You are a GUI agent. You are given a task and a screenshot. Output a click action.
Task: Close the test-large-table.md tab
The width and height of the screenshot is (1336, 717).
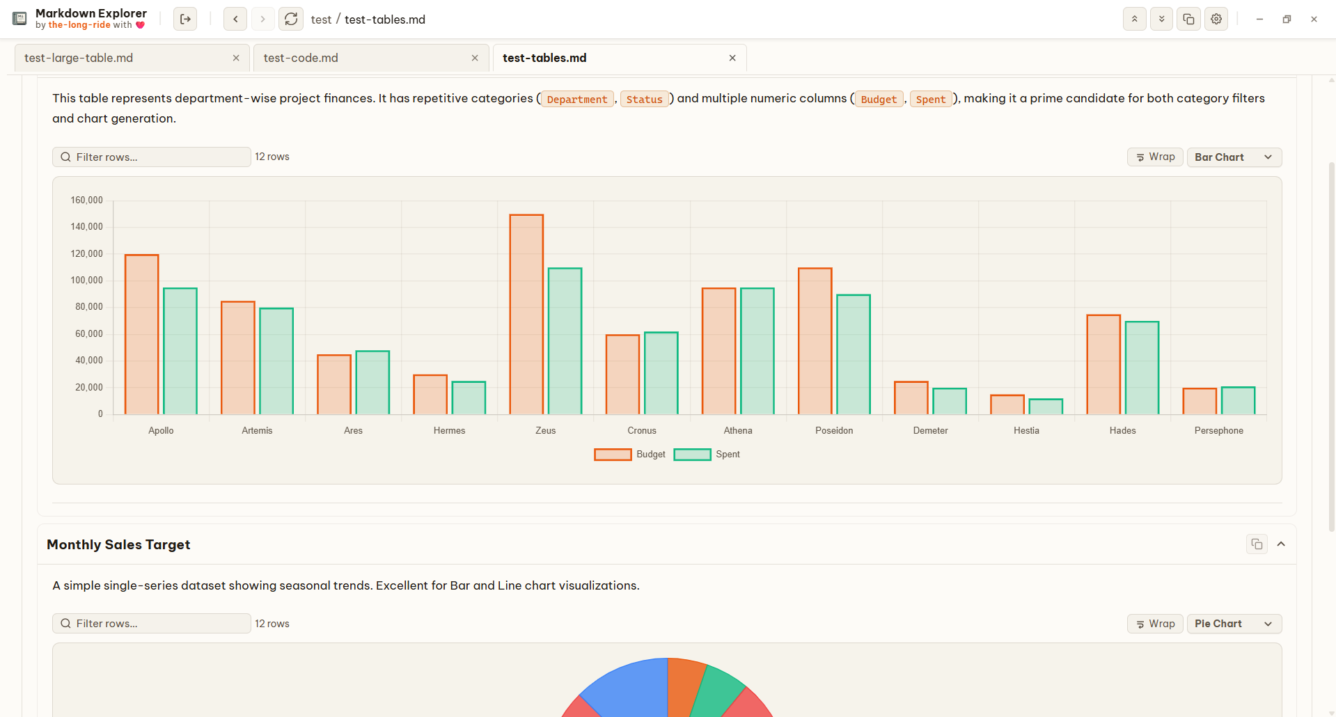[236, 58]
